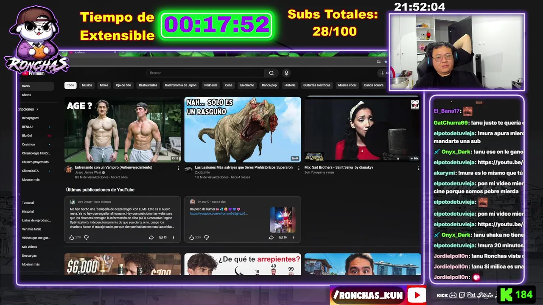The width and height of the screenshot is (543, 305).
Task: Select the Música vocal chip
Action: (347, 85)
